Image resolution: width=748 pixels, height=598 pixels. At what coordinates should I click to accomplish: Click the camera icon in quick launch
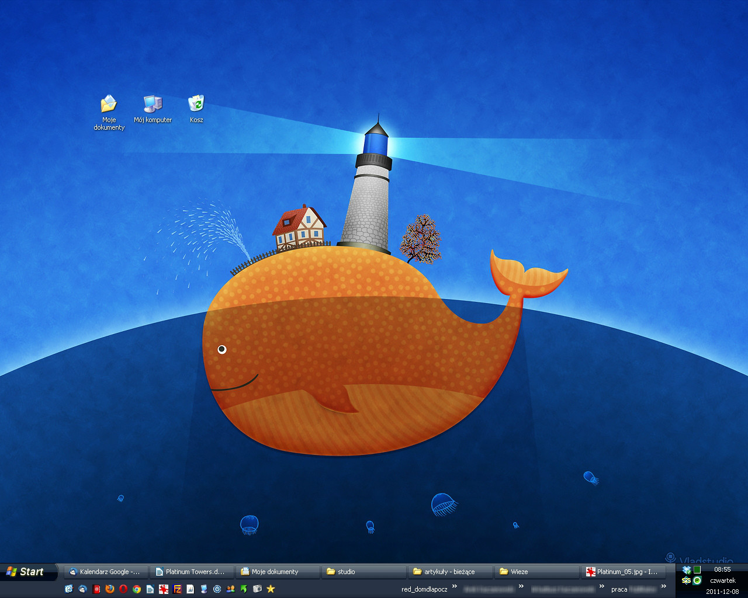tap(257, 589)
